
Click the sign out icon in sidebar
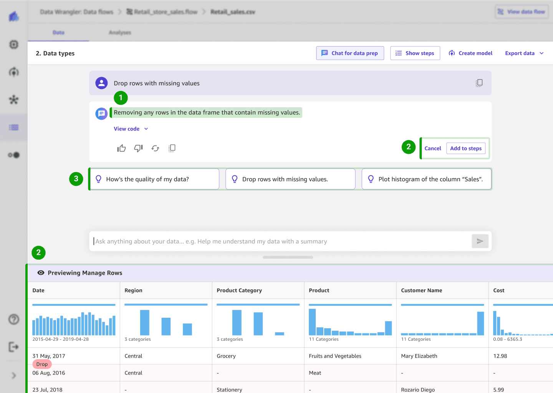pyautogui.click(x=14, y=347)
